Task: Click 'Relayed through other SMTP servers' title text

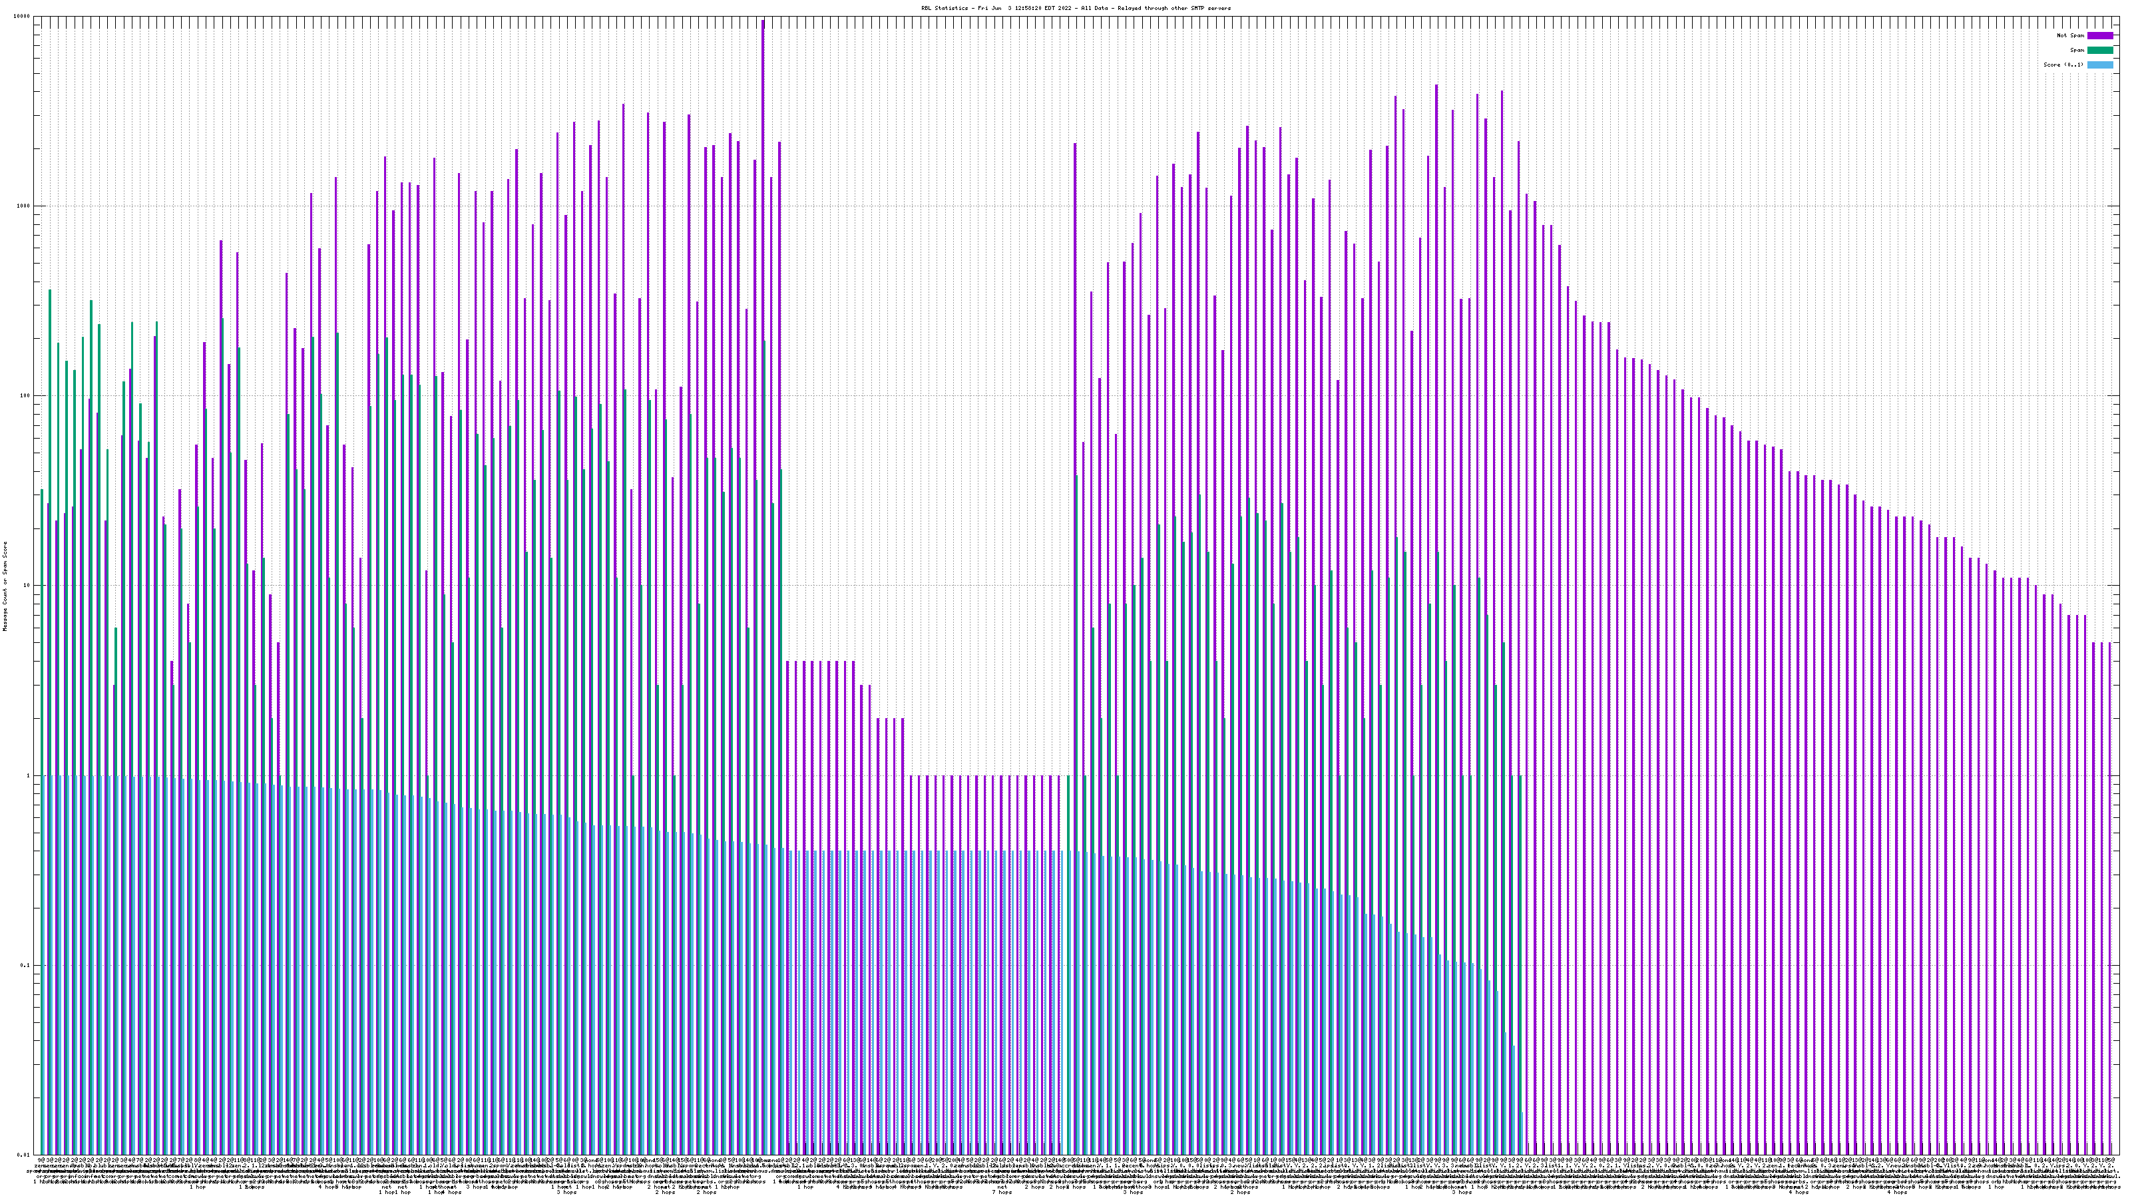Action: click(1173, 8)
